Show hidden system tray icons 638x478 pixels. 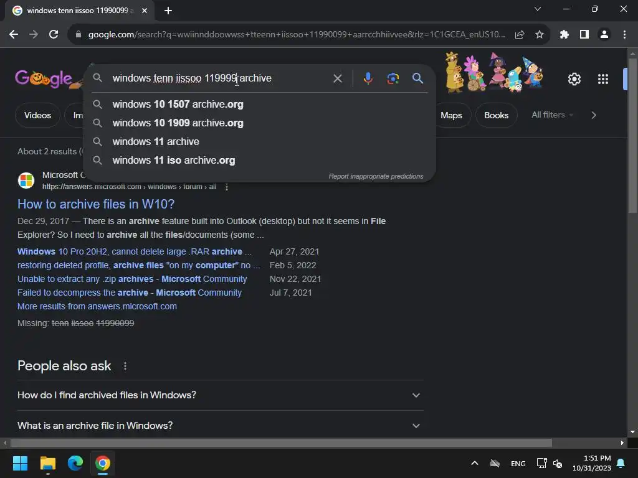474,463
